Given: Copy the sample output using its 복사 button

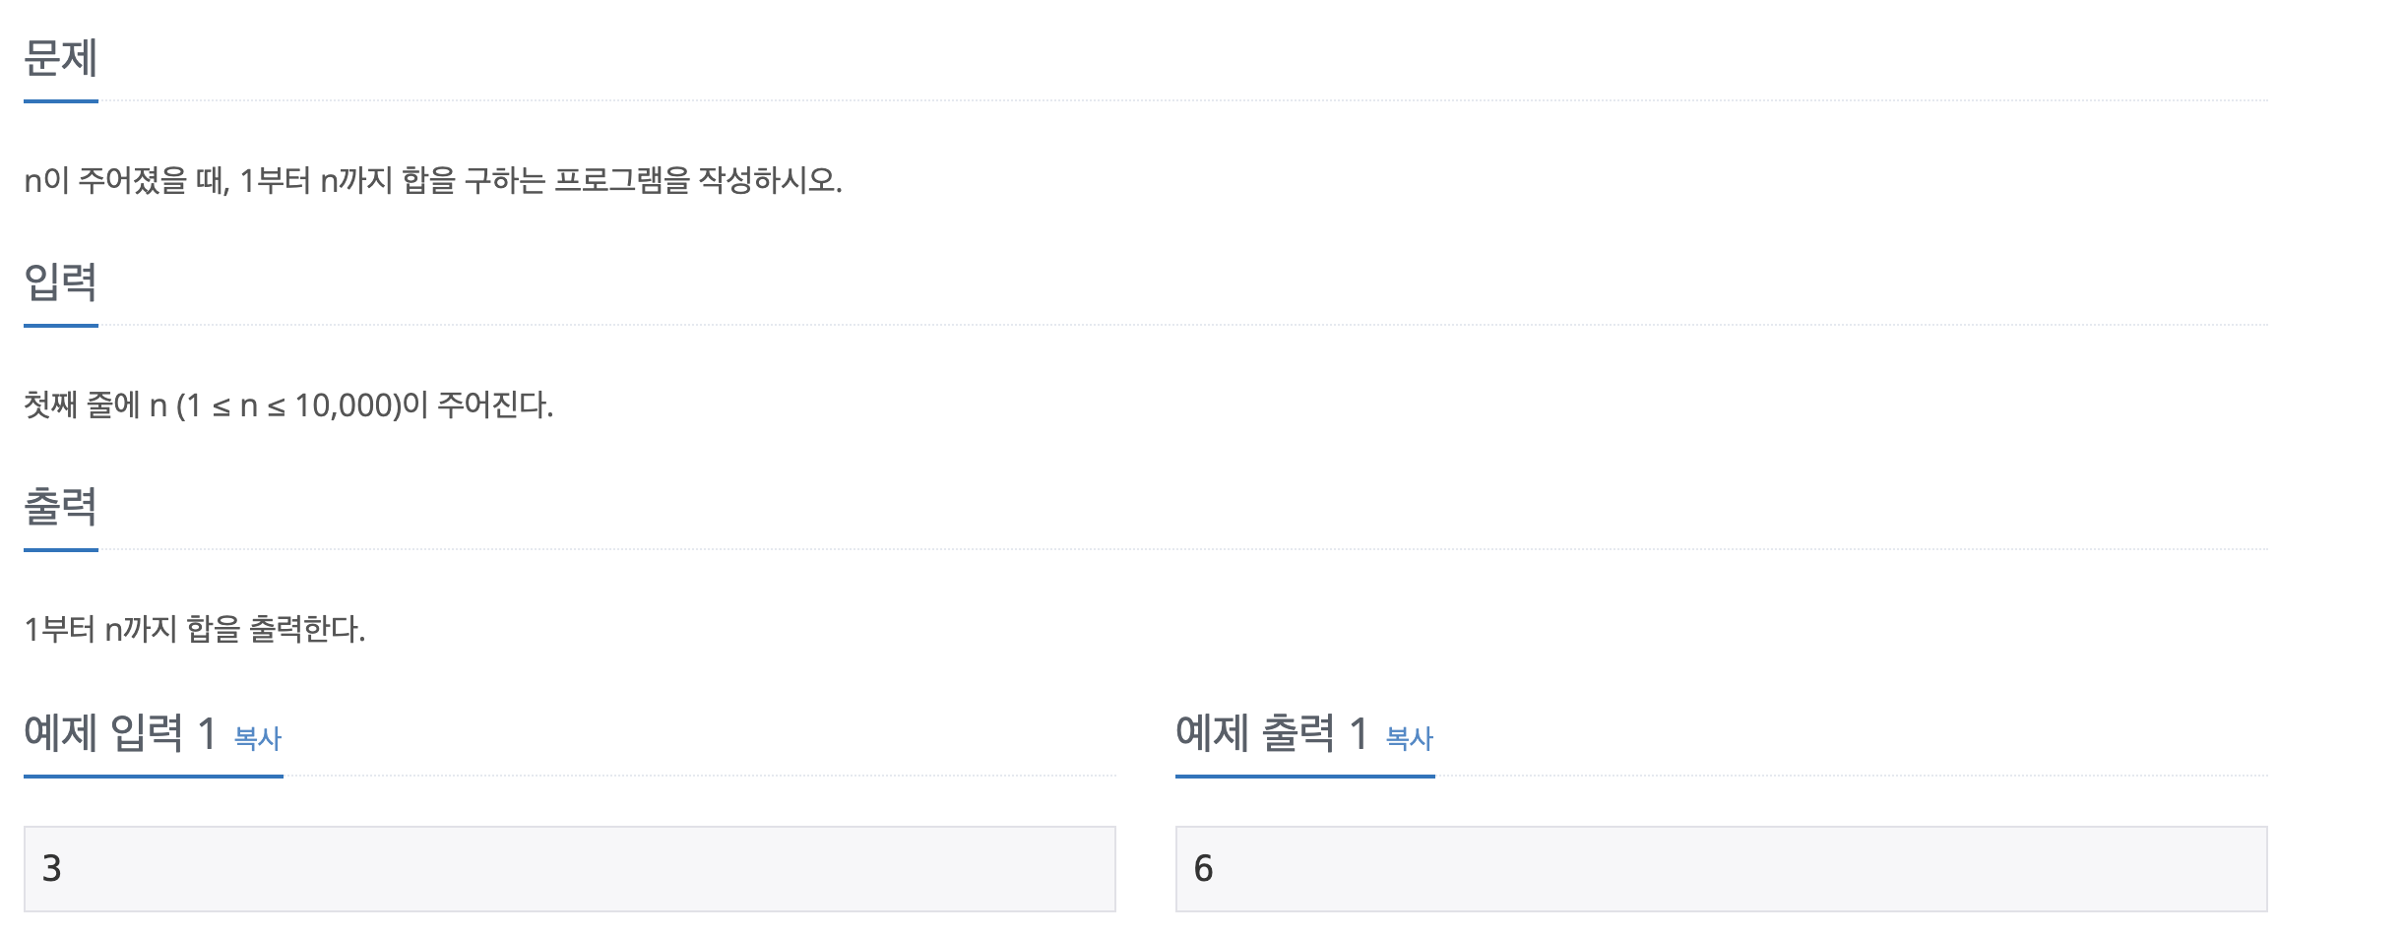Looking at the screenshot, I should pos(1408,739).
